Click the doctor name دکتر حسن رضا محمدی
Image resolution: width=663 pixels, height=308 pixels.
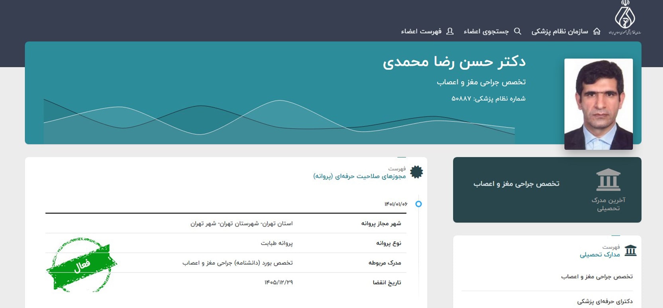(x=454, y=62)
